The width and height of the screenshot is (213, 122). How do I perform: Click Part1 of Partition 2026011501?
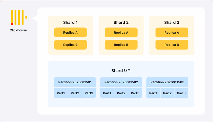click(61, 93)
